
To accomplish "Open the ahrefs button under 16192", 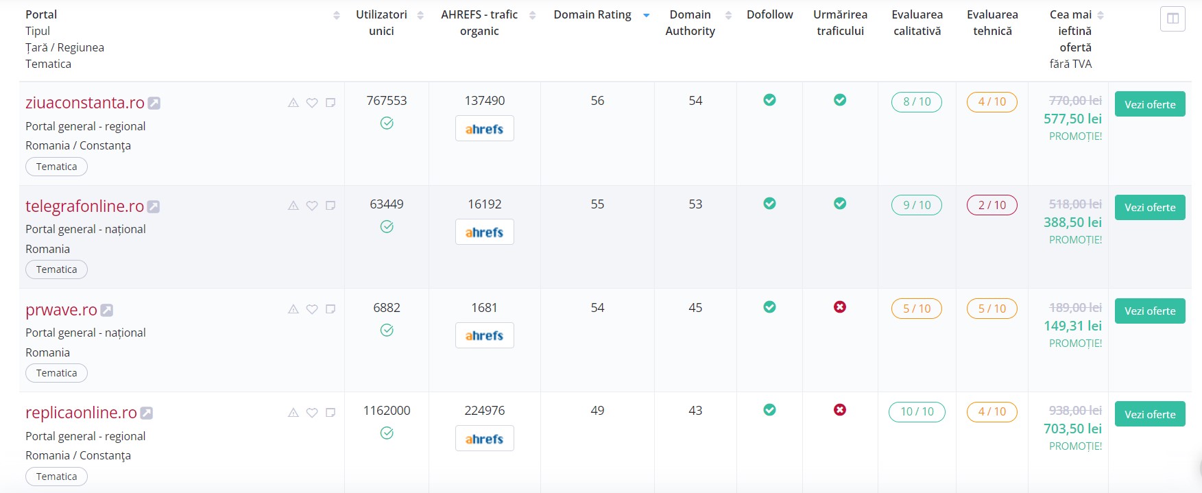I will tap(485, 232).
